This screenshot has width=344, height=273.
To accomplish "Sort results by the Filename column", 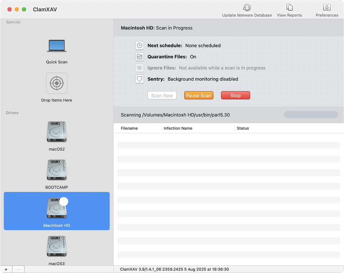I will click(129, 128).
